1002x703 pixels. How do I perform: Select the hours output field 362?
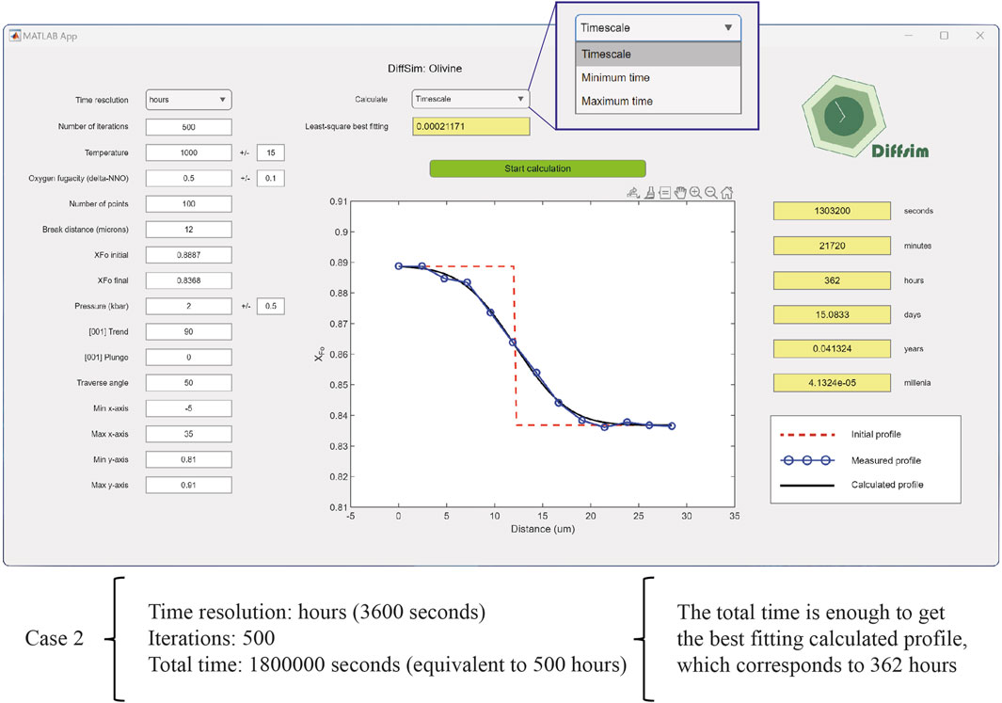(832, 280)
